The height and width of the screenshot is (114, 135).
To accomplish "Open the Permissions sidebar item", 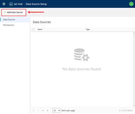I will [x=15, y=25].
